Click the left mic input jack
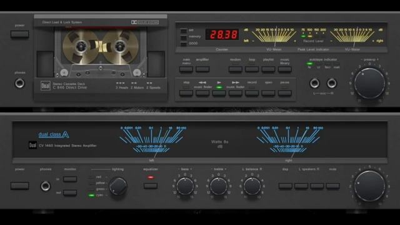The width and height of the screenshot is (400, 225). [x=314, y=83]
